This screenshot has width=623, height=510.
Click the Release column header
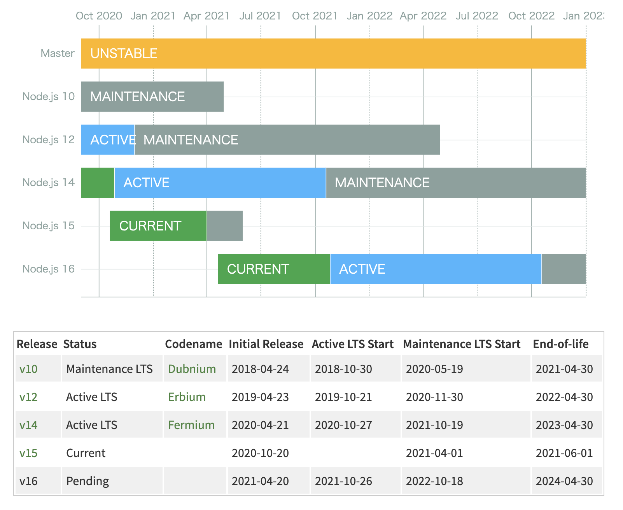[x=37, y=344]
